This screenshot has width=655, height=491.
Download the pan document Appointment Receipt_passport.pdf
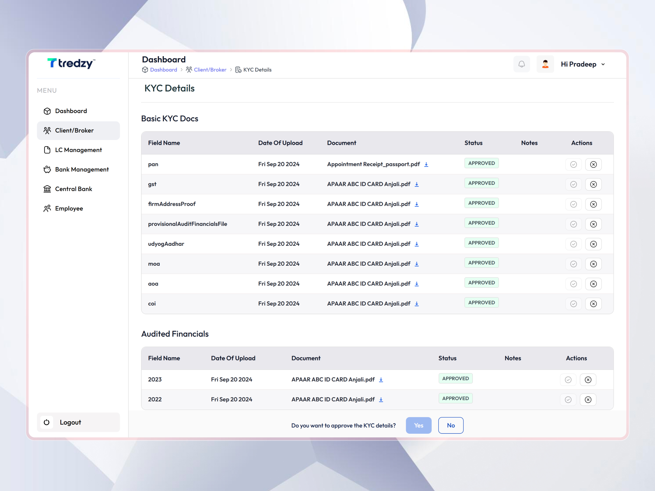pyautogui.click(x=426, y=164)
